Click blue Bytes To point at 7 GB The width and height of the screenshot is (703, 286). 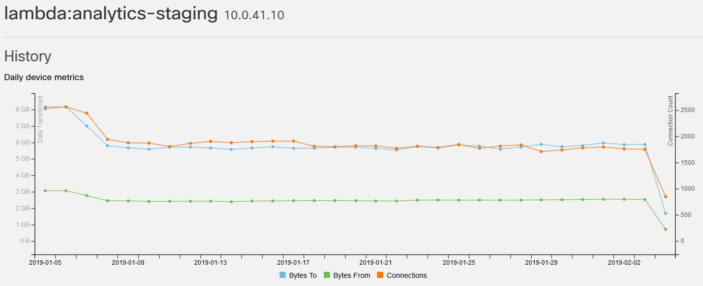pyautogui.click(x=87, y=126)
